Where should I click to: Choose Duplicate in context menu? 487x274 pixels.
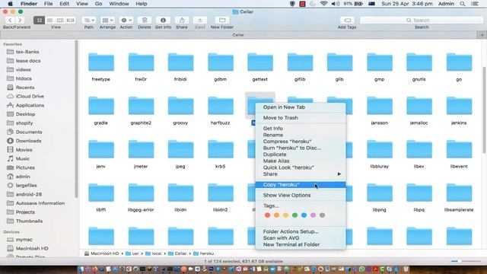[301, 155]
